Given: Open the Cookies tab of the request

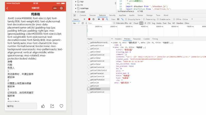Looking at the screenshot, I should click(x=147, y=39).
